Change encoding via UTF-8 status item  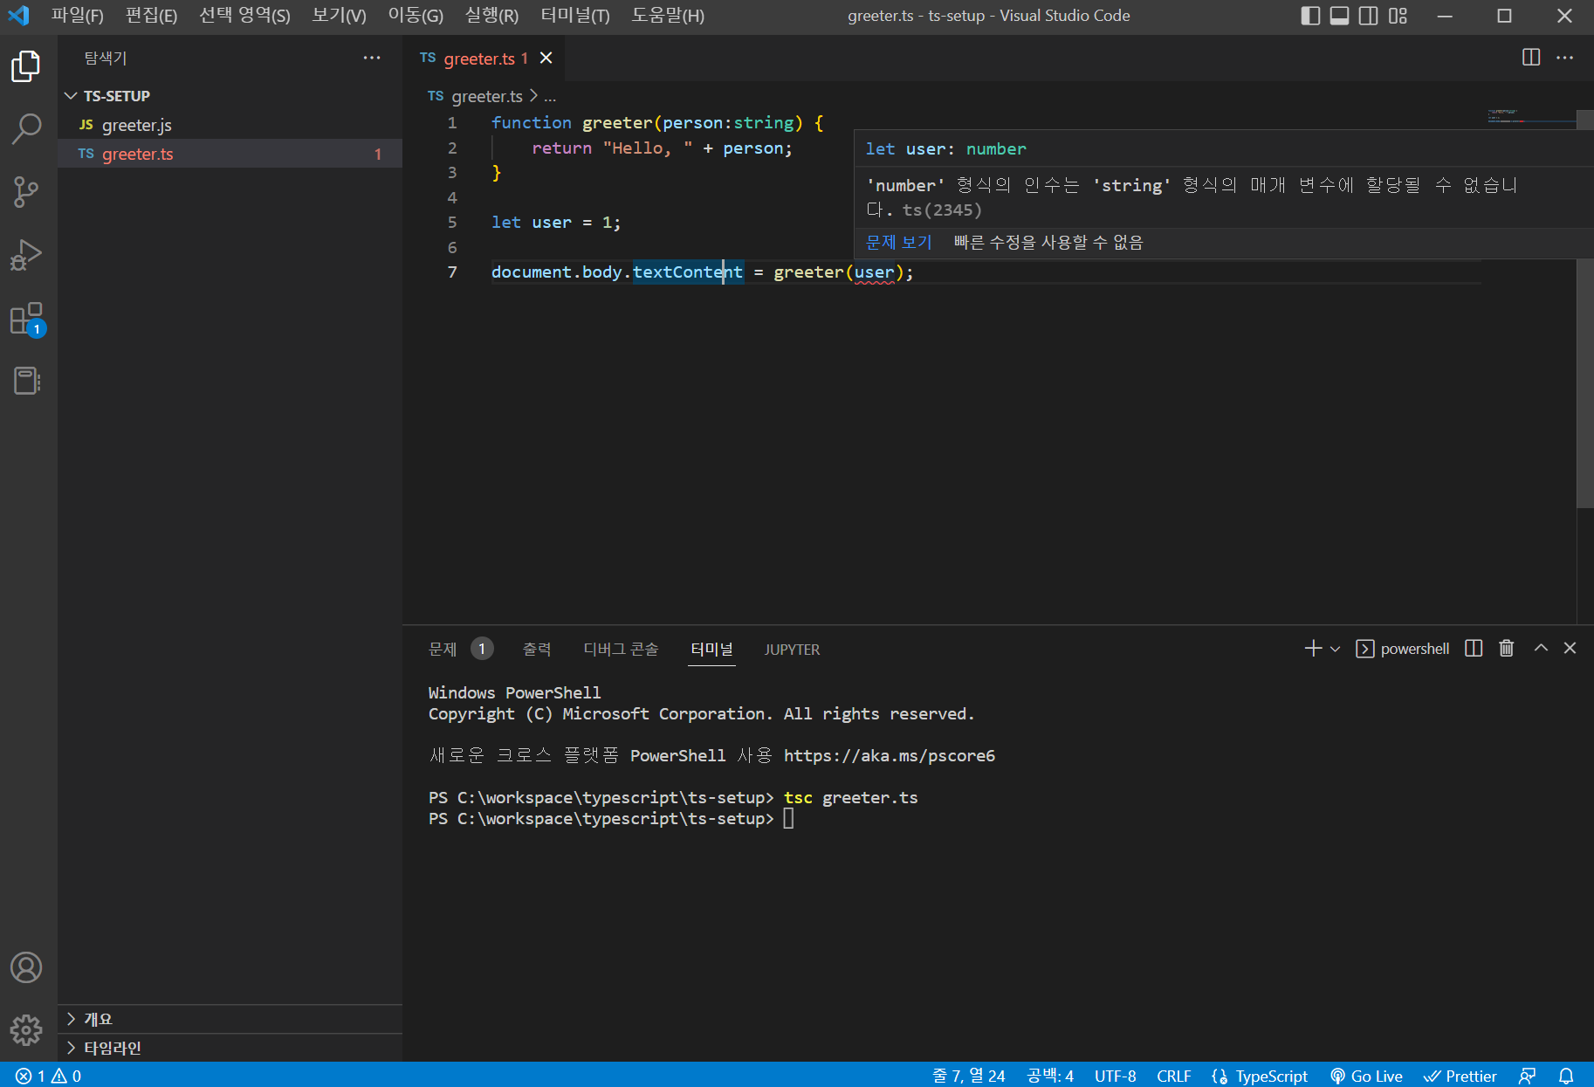pos(1115,1076)
